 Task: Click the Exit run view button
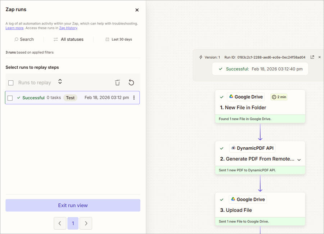[73, 206]
